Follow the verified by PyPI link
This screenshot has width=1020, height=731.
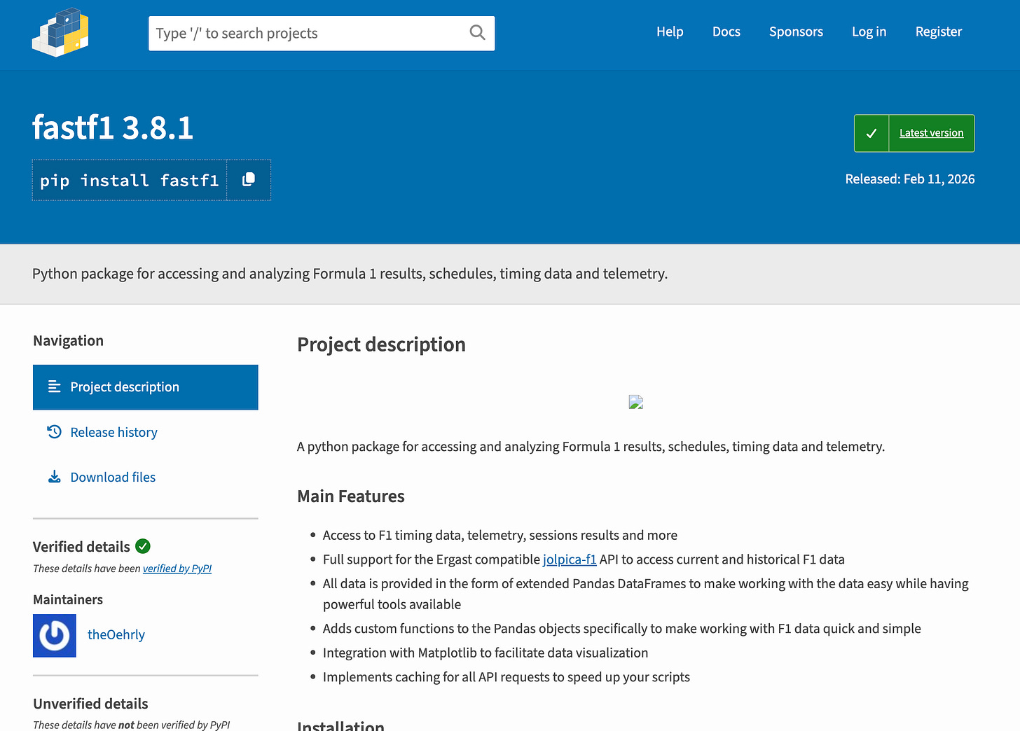177,569
